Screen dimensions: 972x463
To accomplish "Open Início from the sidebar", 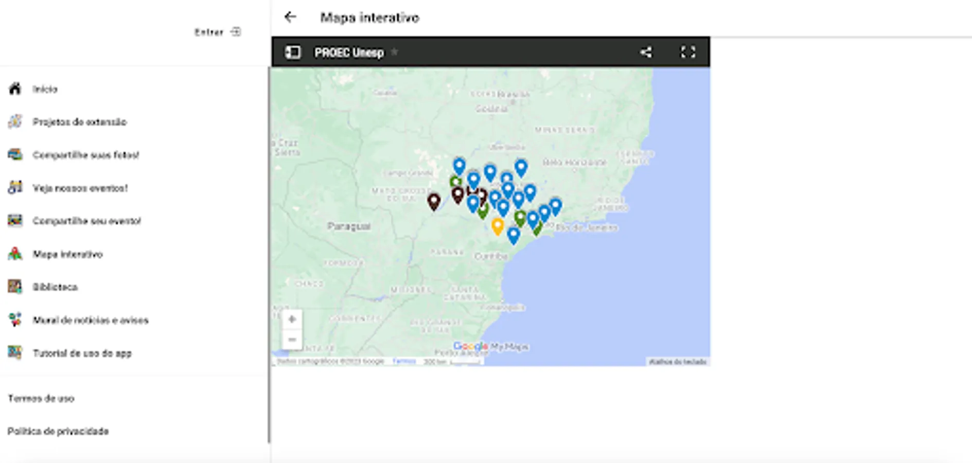I will tap(15, 88).
